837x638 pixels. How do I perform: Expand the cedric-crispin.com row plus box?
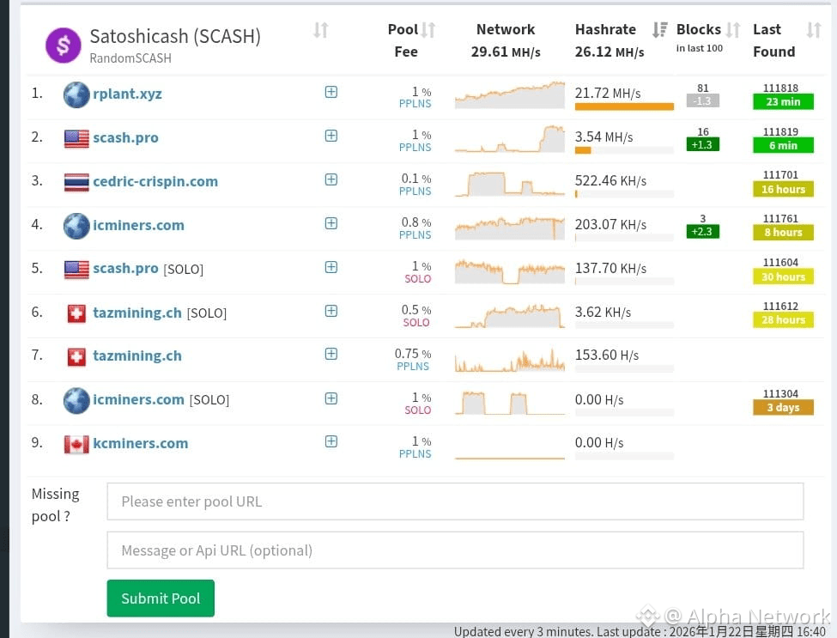tap(331, 179)
